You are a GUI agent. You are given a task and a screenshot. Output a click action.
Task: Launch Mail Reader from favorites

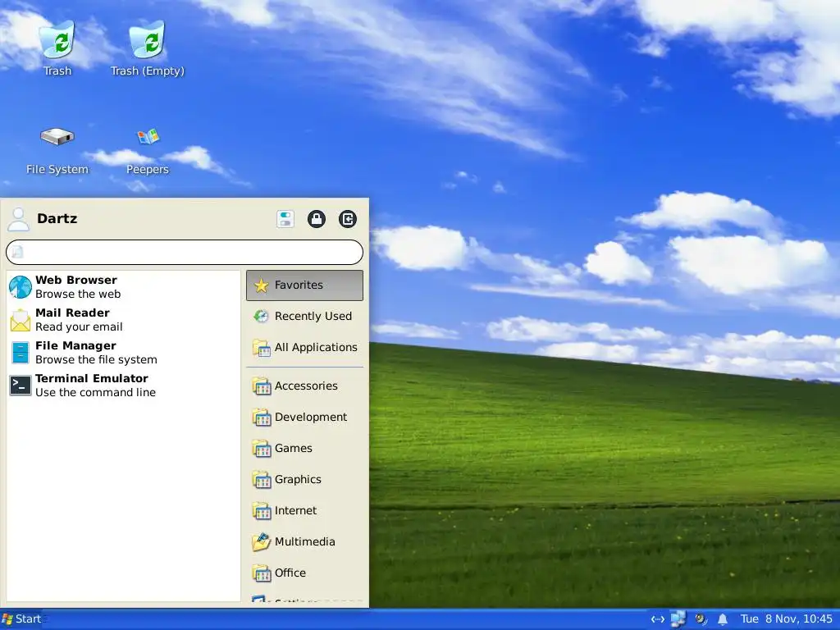124,320
